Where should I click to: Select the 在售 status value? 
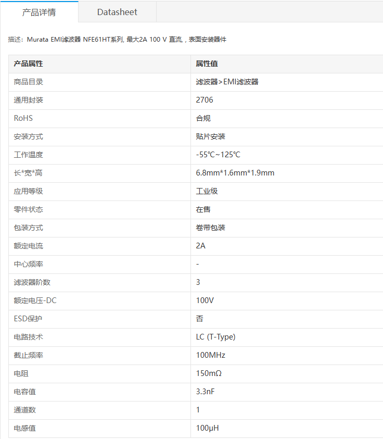tap(203, 209)
